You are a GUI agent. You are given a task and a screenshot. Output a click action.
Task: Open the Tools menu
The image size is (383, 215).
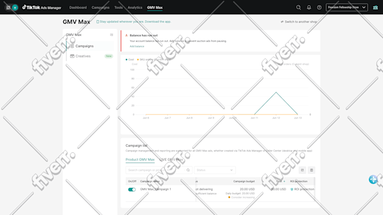(x=118, y=7)
